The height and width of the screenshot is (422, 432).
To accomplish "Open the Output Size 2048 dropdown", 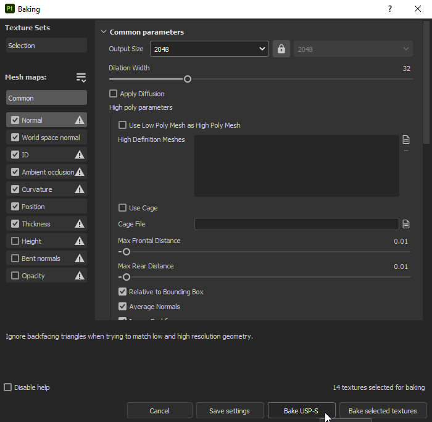I will (x=210, y=49).
